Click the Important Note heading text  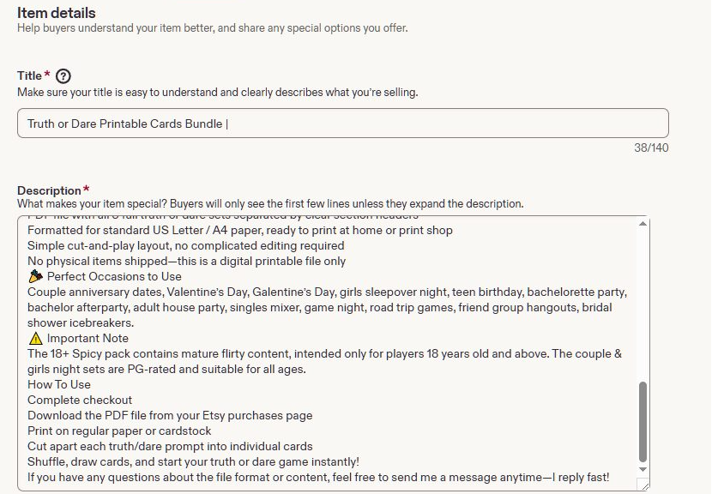[87, 338]
